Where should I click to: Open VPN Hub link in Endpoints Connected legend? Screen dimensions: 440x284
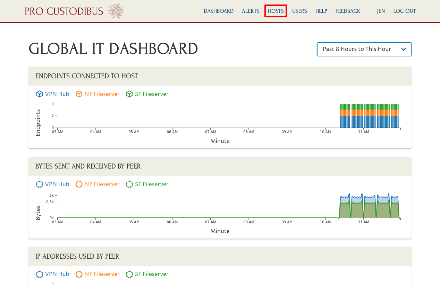[57, 94]
